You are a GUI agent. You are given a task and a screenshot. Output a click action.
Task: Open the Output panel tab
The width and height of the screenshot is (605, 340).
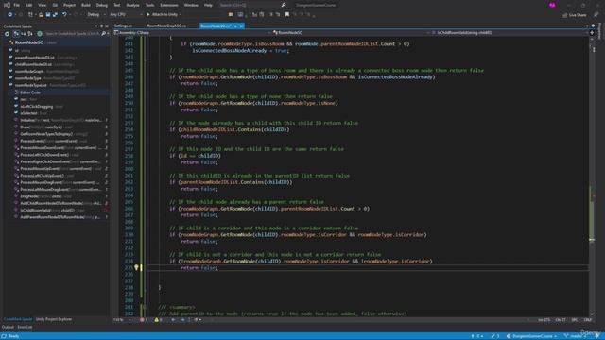tap(8, 328)
